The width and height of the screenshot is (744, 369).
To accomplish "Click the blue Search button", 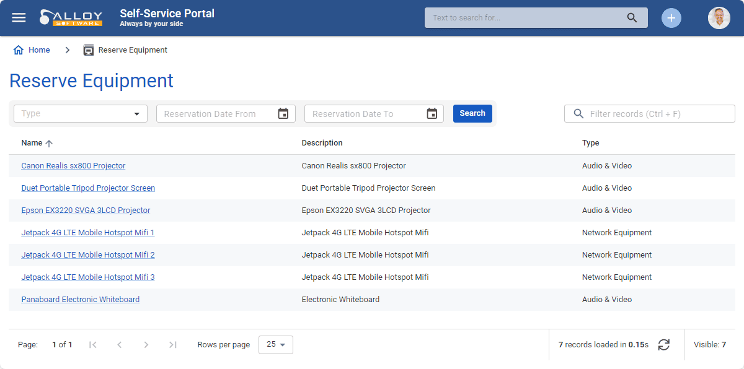I will (x=472, y=113).
